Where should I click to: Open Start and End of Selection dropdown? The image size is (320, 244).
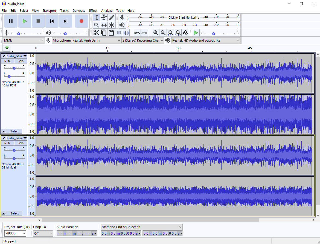pos(142,227)
